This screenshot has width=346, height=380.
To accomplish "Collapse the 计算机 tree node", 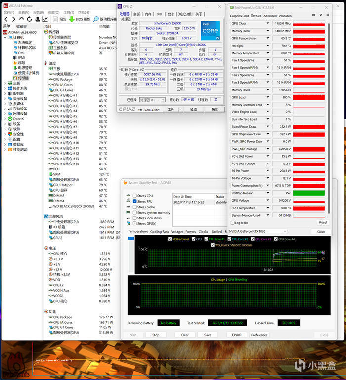I will (x=5, y=37).
